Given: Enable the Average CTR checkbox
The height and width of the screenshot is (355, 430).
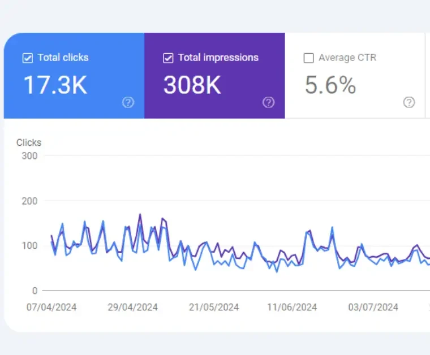Looking at the screenshot, I should (309, 58).
